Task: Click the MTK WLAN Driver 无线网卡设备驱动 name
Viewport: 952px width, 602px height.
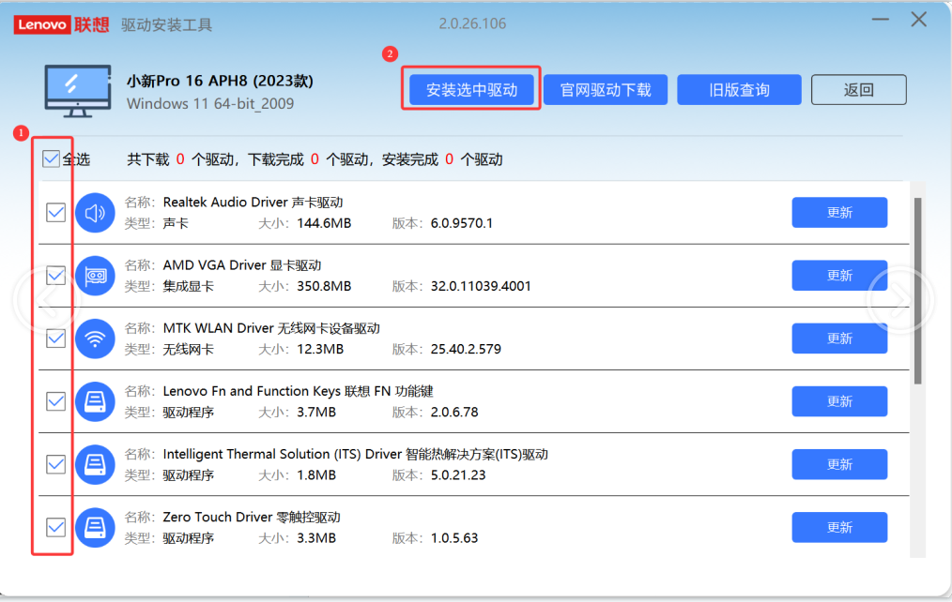Action: tap(271, 328)
